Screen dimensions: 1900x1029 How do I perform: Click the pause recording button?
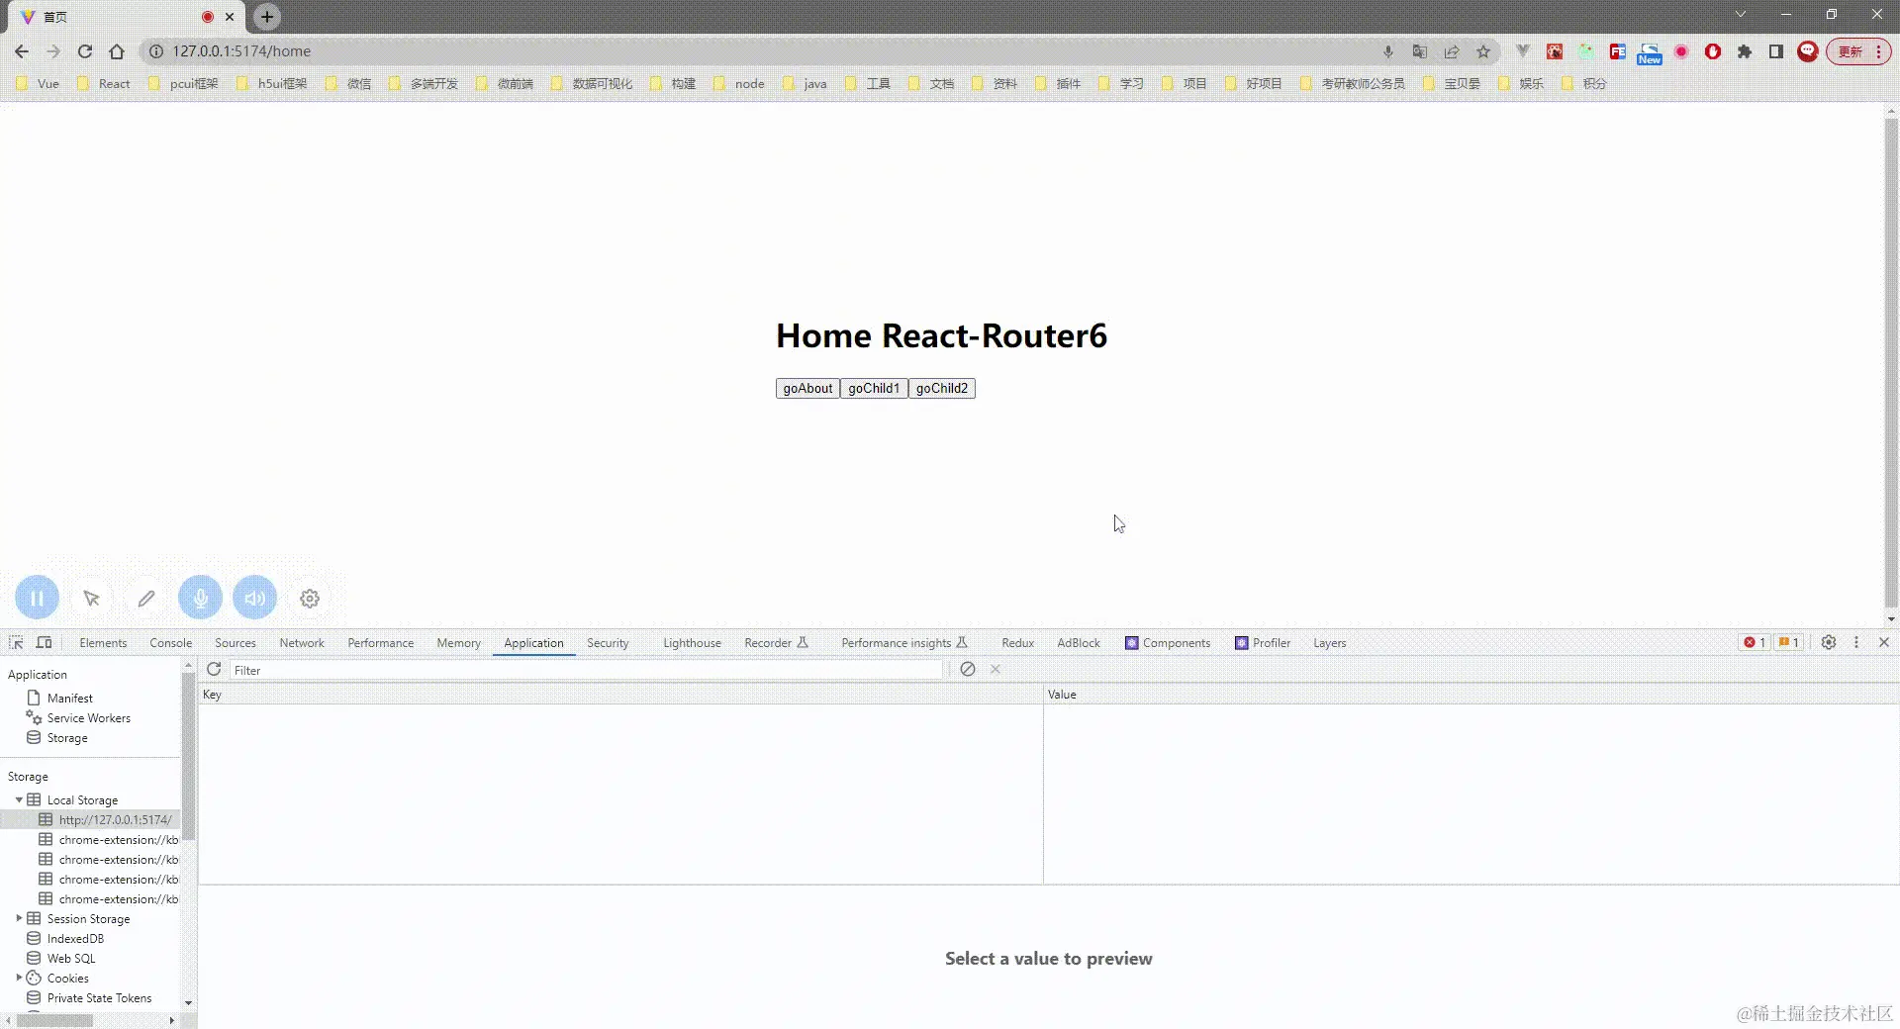[x=37, y=598]
